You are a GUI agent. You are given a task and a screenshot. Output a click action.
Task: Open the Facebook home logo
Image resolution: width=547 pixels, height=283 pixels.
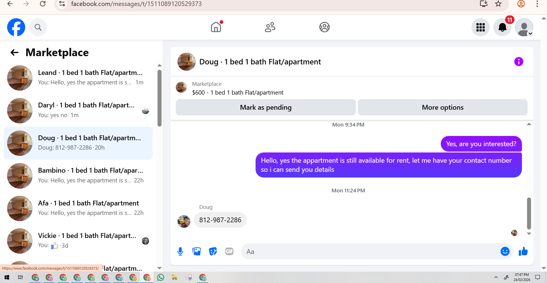click(x=16, y=27)
